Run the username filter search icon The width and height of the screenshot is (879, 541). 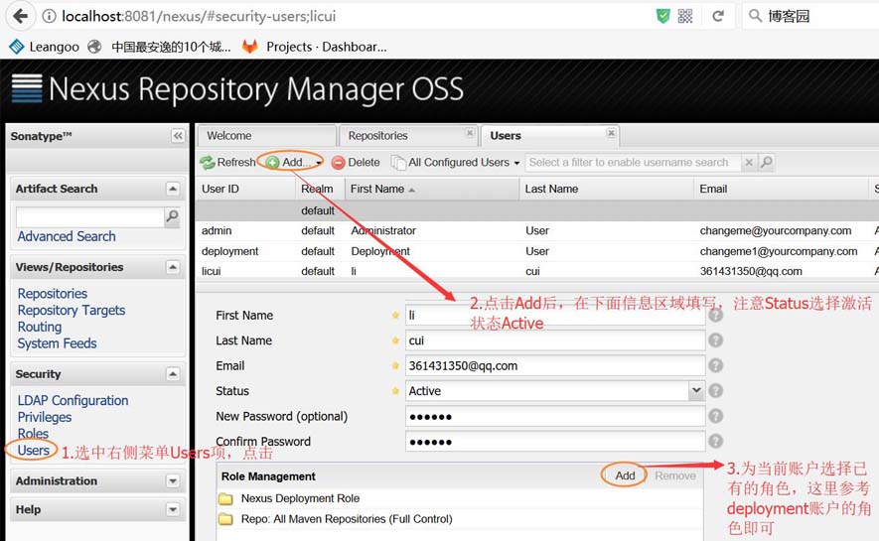click(766, 163)
